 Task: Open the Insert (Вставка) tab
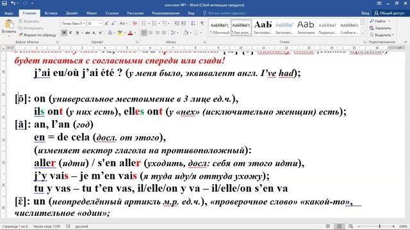click(51, 13)
